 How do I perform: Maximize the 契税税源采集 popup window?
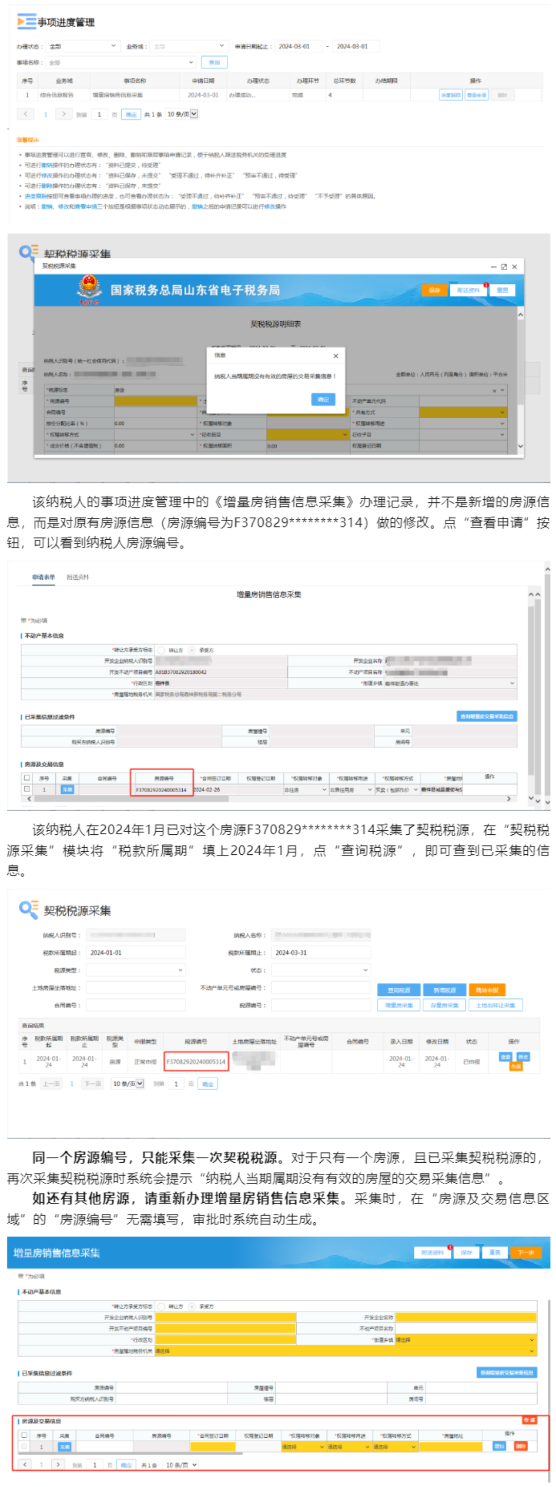point(504,267)
